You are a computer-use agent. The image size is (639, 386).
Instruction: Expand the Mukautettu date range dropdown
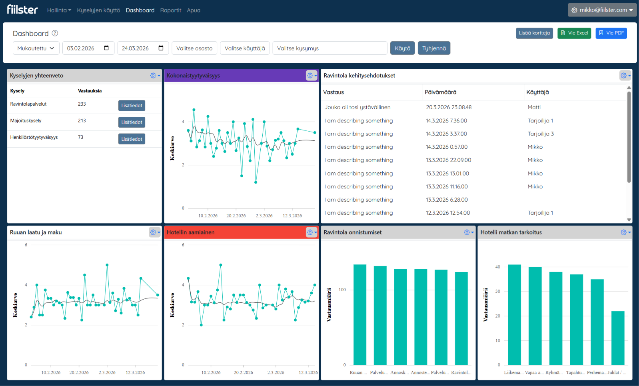click(36, 48)
